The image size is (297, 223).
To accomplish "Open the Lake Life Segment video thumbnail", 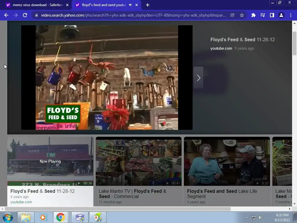I will tap(227, 161).
